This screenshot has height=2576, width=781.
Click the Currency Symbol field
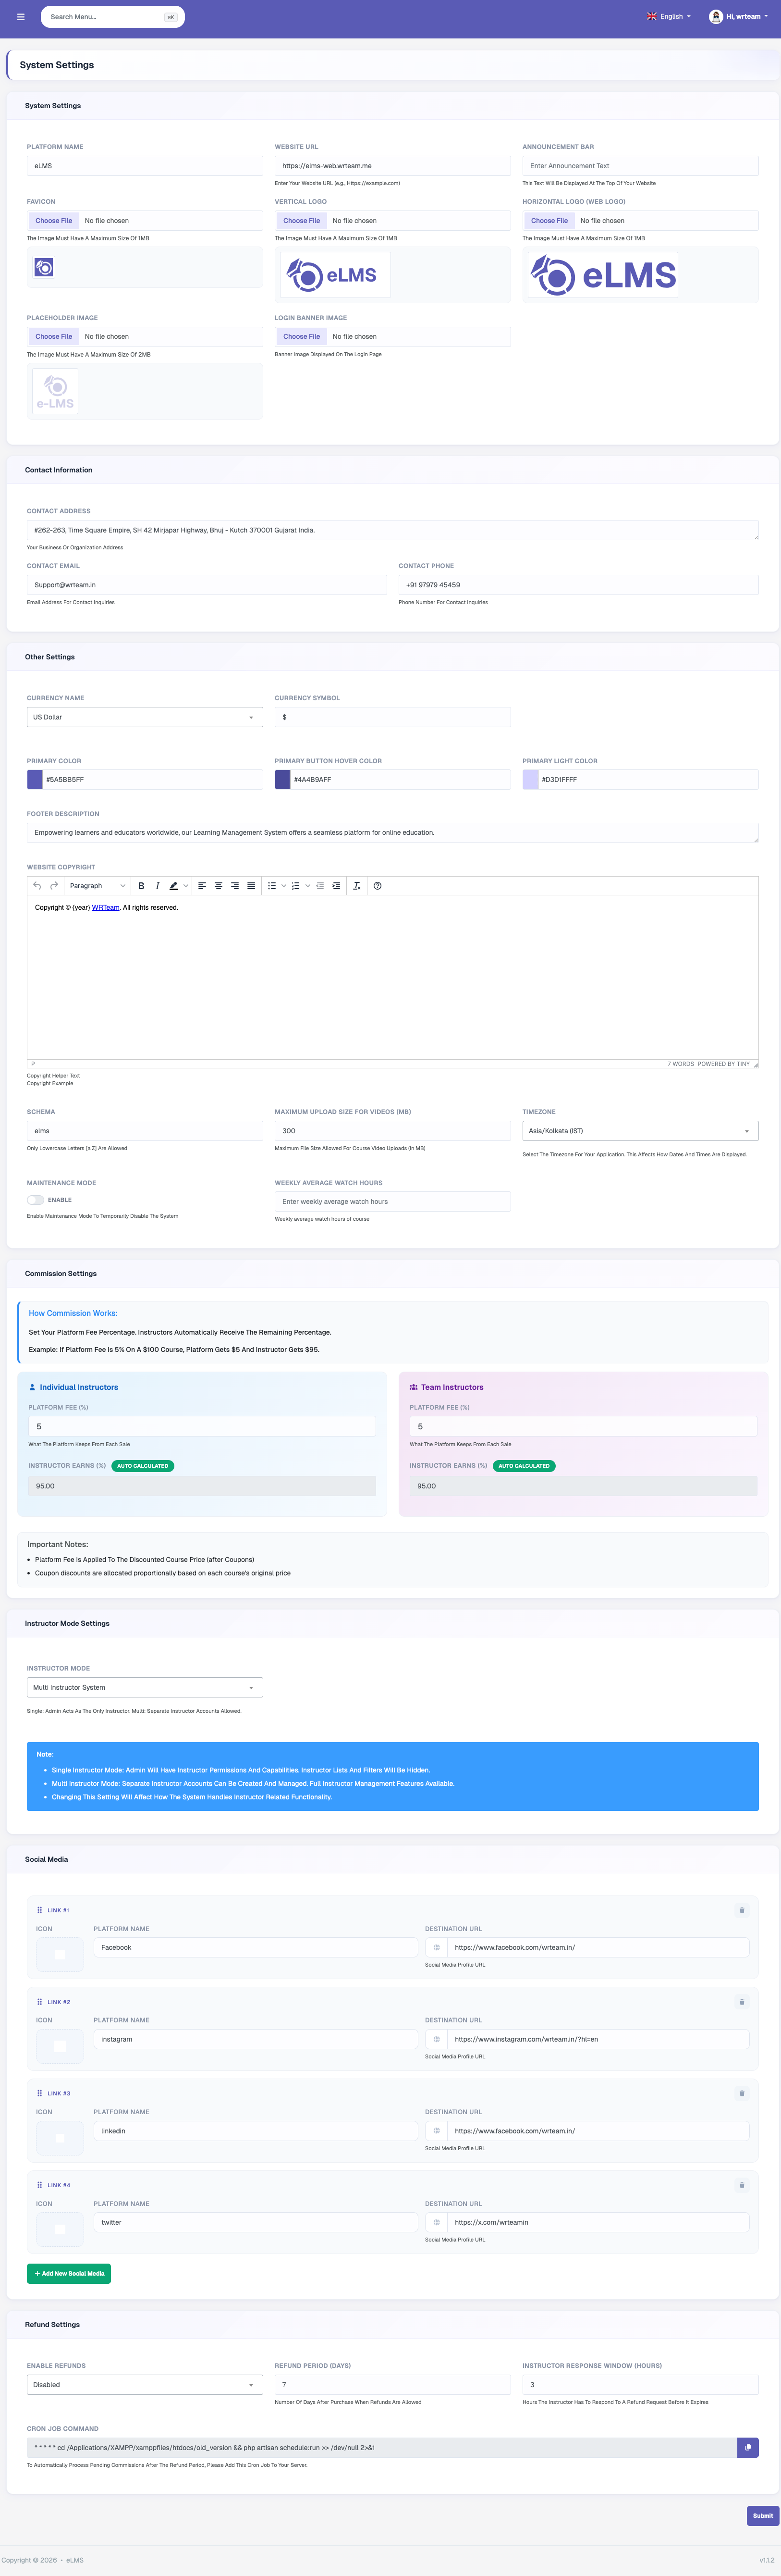pyautogui.click(x=393, y=717)
